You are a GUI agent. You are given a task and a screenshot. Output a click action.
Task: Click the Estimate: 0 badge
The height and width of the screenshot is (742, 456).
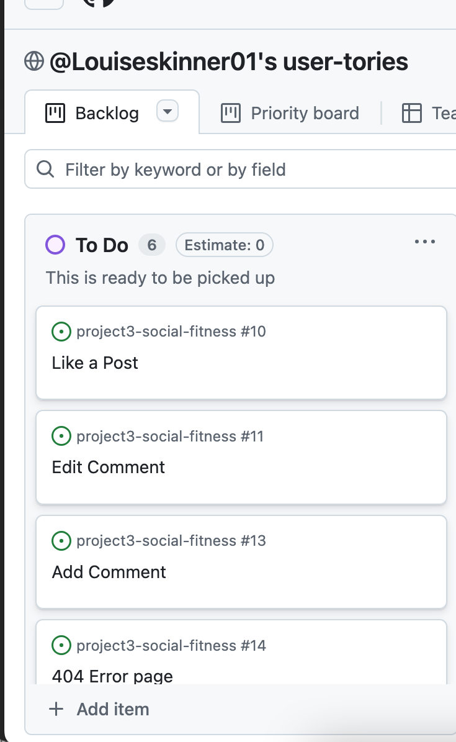coord(224,245)
